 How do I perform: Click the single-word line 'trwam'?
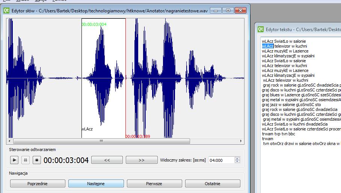point(267,139)
